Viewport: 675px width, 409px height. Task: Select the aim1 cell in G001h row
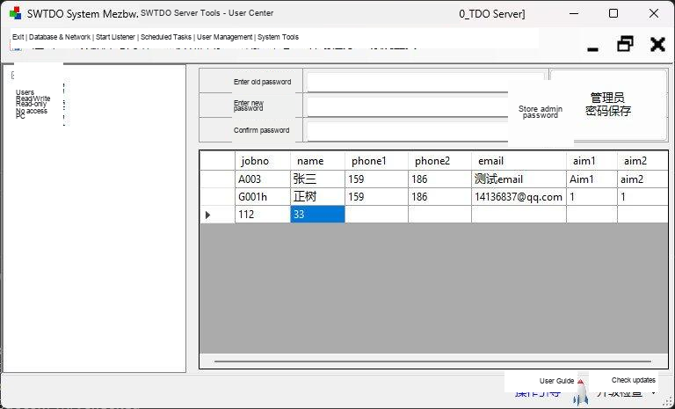(592, 196)
